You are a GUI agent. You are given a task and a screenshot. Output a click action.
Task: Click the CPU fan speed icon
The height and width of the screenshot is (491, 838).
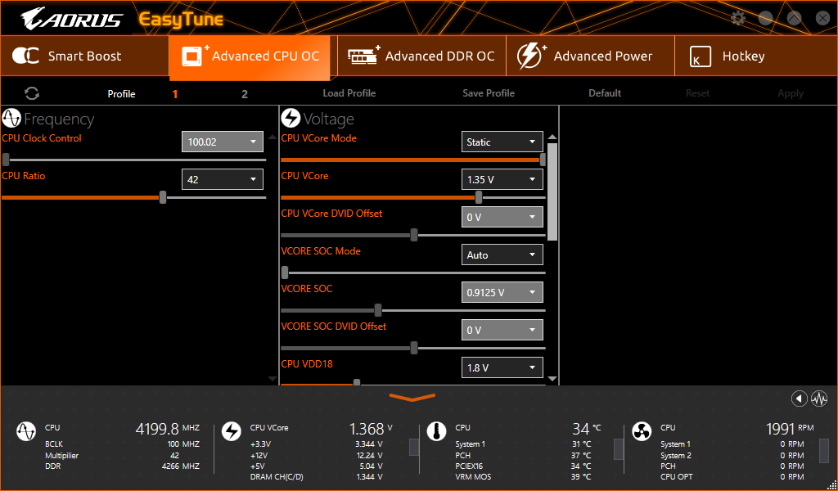tap(642, 431)
